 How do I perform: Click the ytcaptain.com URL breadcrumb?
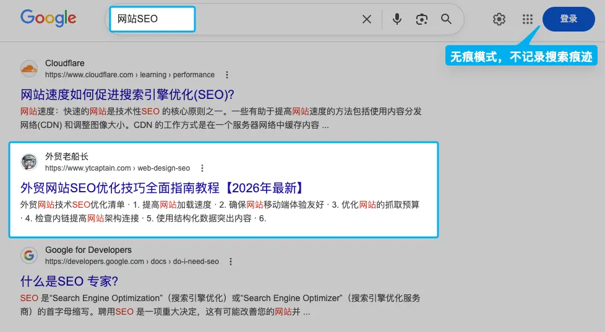coord(118,168)
